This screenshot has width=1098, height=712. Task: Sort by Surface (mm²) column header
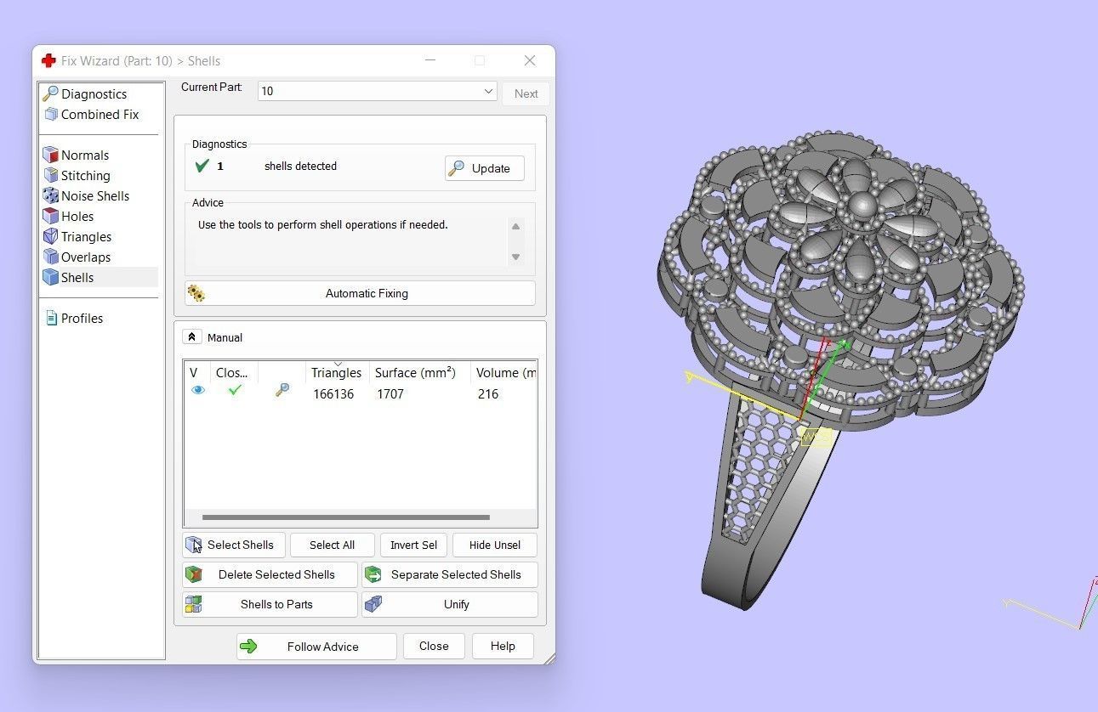click(416, 373)
